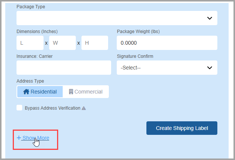Click the house icon on Residential
This screenshot has height=160, width=235.
[x=26, y=92]
